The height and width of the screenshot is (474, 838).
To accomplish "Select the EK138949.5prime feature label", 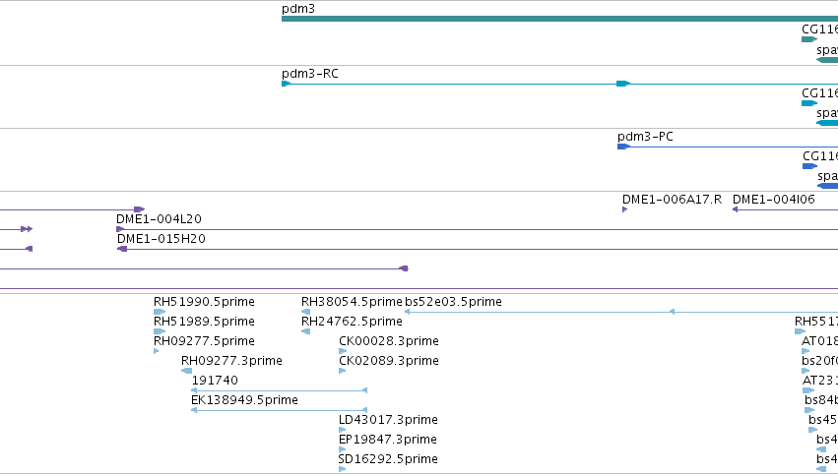I will coord(244,400).
